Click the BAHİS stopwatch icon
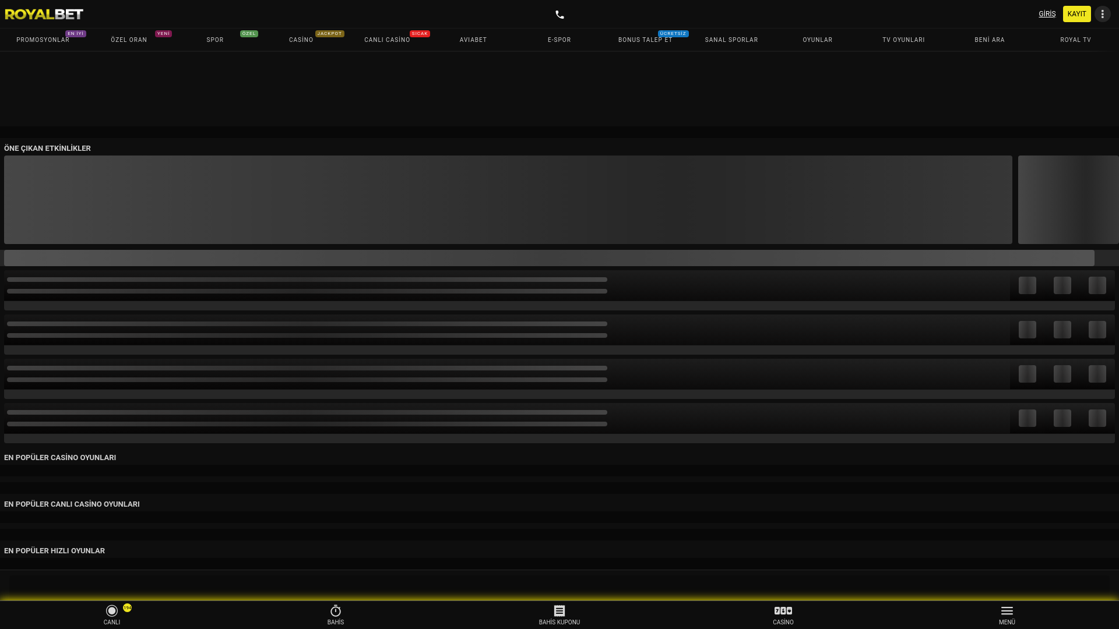The height and width of the screenshot is (629, 1119). pos(336,611)
